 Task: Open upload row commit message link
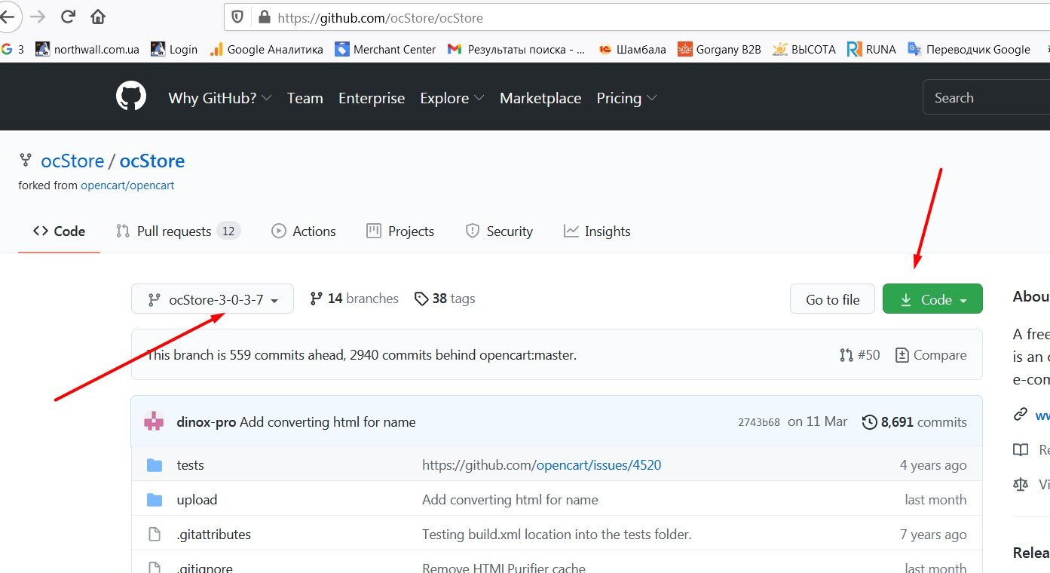click(510, 500)
